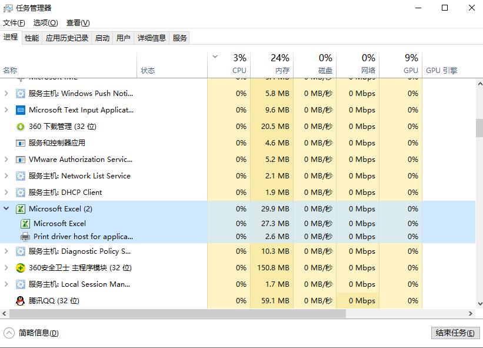Select the 10.3 MB memory cell

272,251
